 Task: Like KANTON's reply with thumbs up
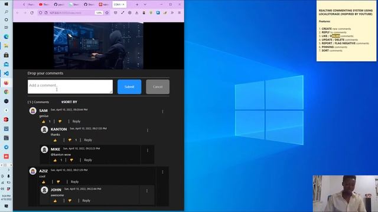click(55, 140)
